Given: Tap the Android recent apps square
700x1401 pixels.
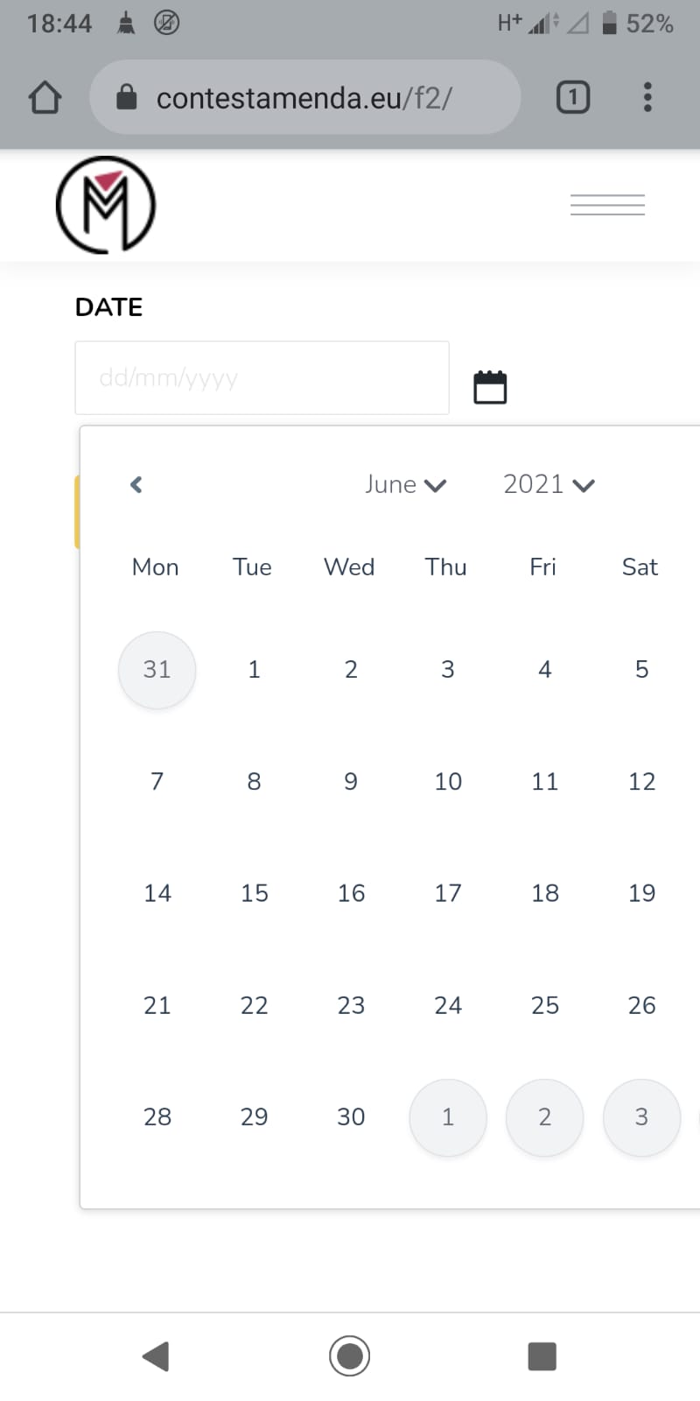Looking at the screenshot, I should click(542, 1356).
